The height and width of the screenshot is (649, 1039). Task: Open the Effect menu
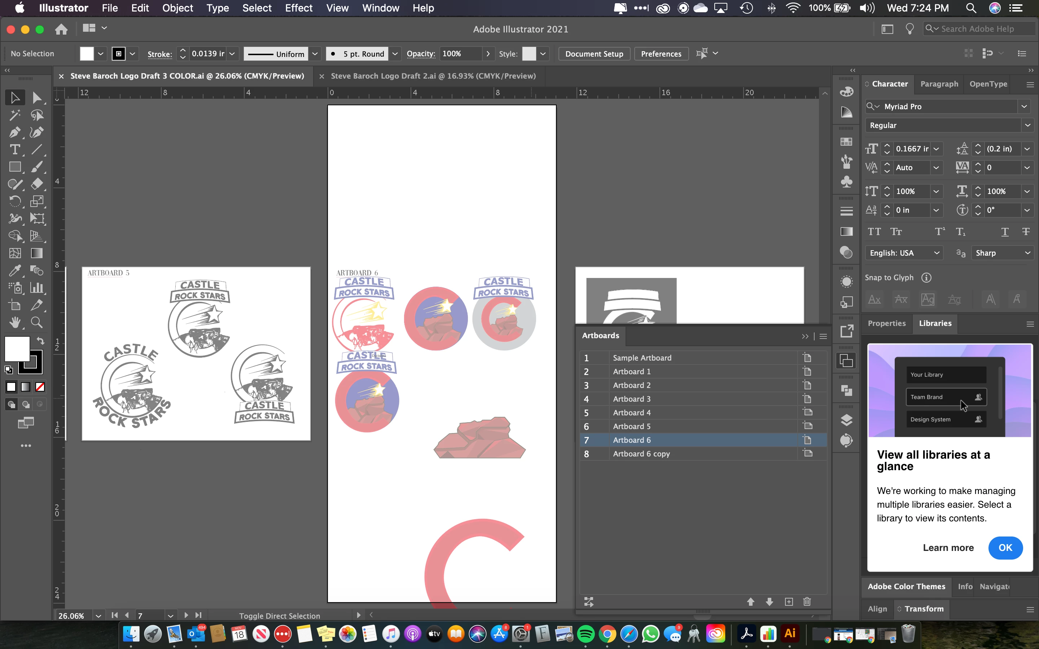(x=298, y=8)
